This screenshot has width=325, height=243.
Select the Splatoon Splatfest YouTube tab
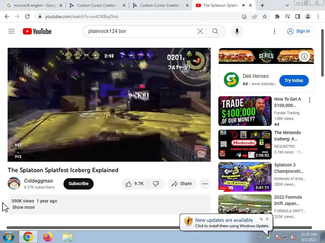221,5
